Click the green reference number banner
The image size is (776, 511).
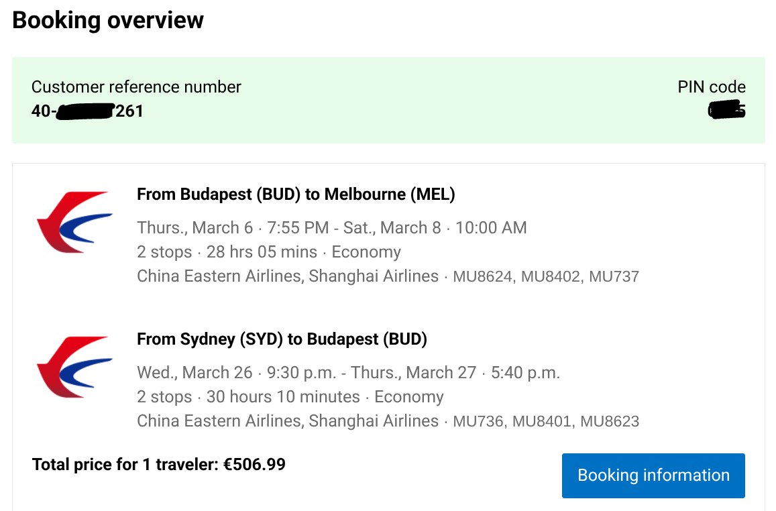tap(388, 101)
